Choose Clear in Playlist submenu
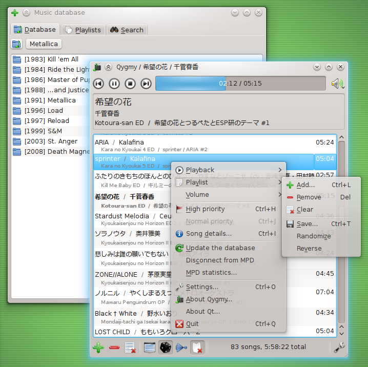 (x=321, y=209)
